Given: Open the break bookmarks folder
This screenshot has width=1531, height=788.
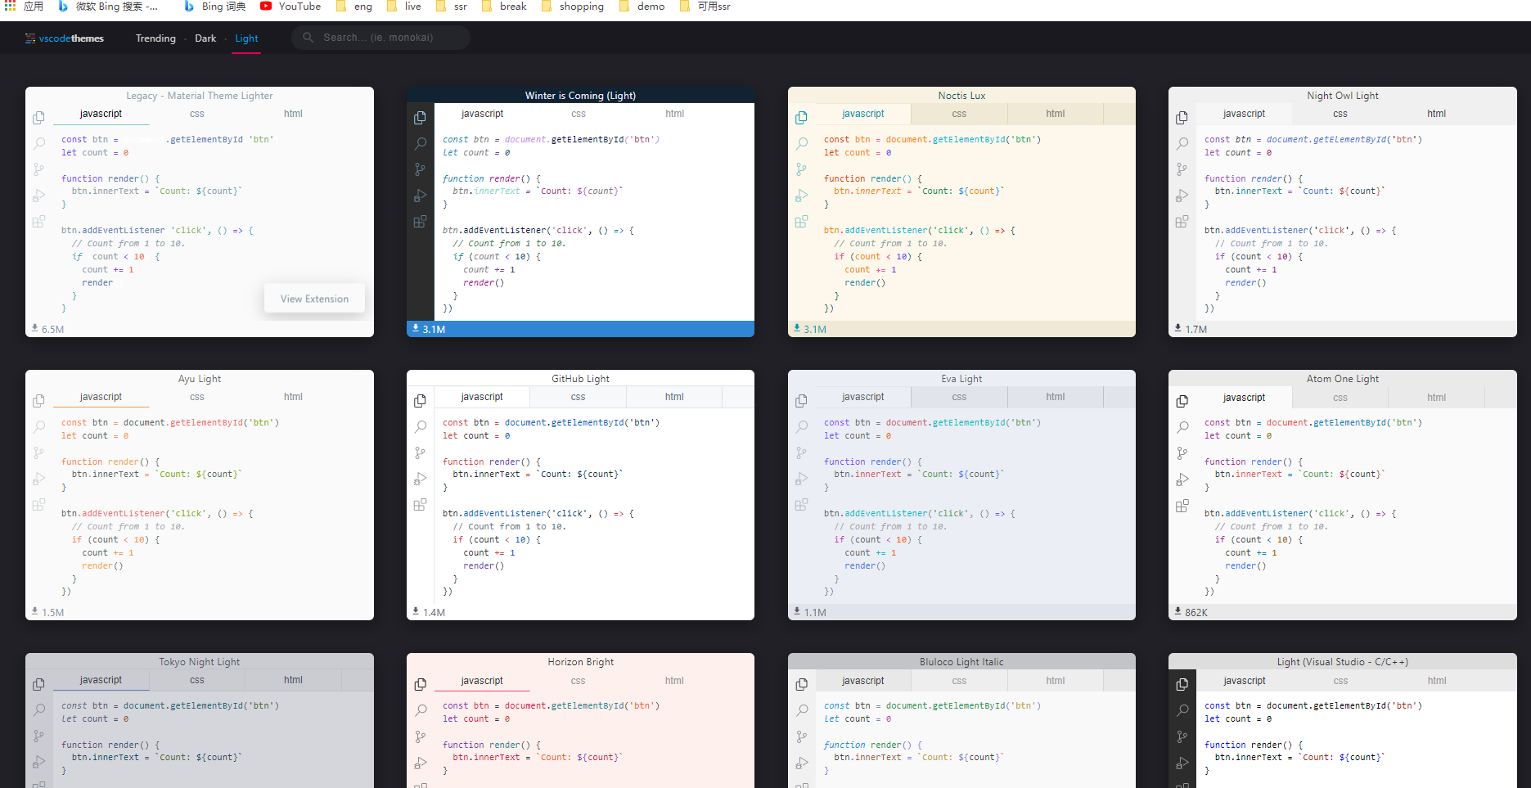Looking at the screenshot, I should 505,7.
